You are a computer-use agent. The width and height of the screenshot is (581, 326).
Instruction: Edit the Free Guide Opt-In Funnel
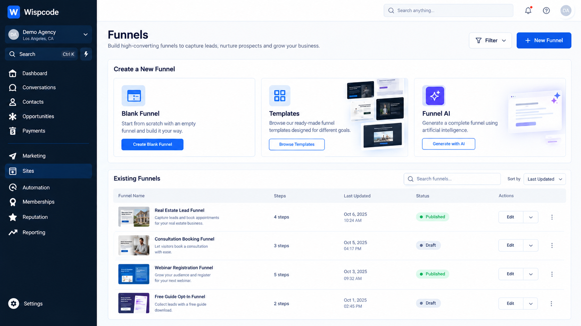coord(510,303)
